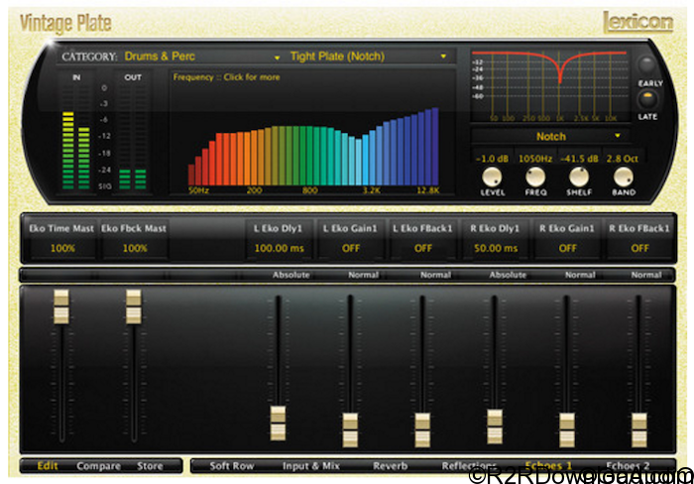
Task: Click the L Eko Dly1 fader handle
Action: (278, 423)
